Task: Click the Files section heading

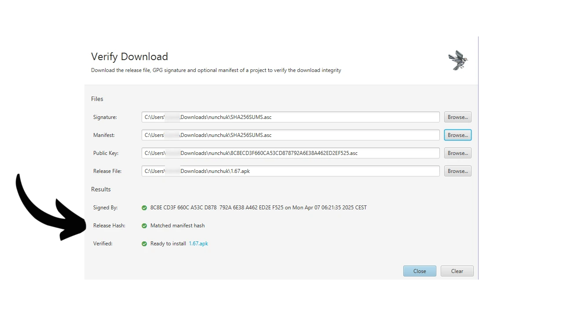Action: tap(97, 99)
